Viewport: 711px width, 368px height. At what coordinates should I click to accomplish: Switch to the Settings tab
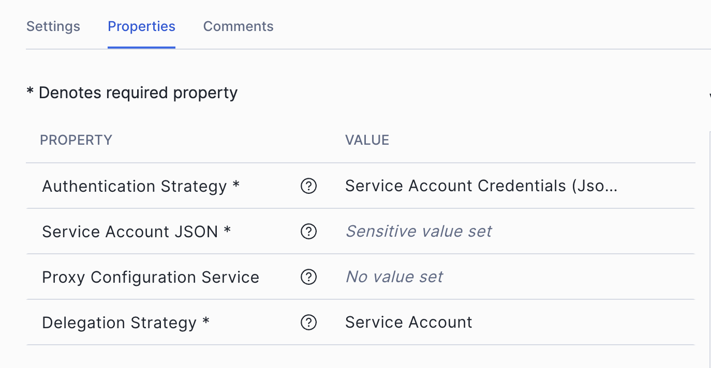(x=53, y=26)
